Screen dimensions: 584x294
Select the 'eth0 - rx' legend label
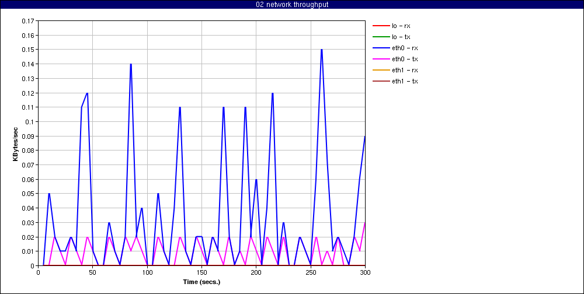(x=405, y=48)
